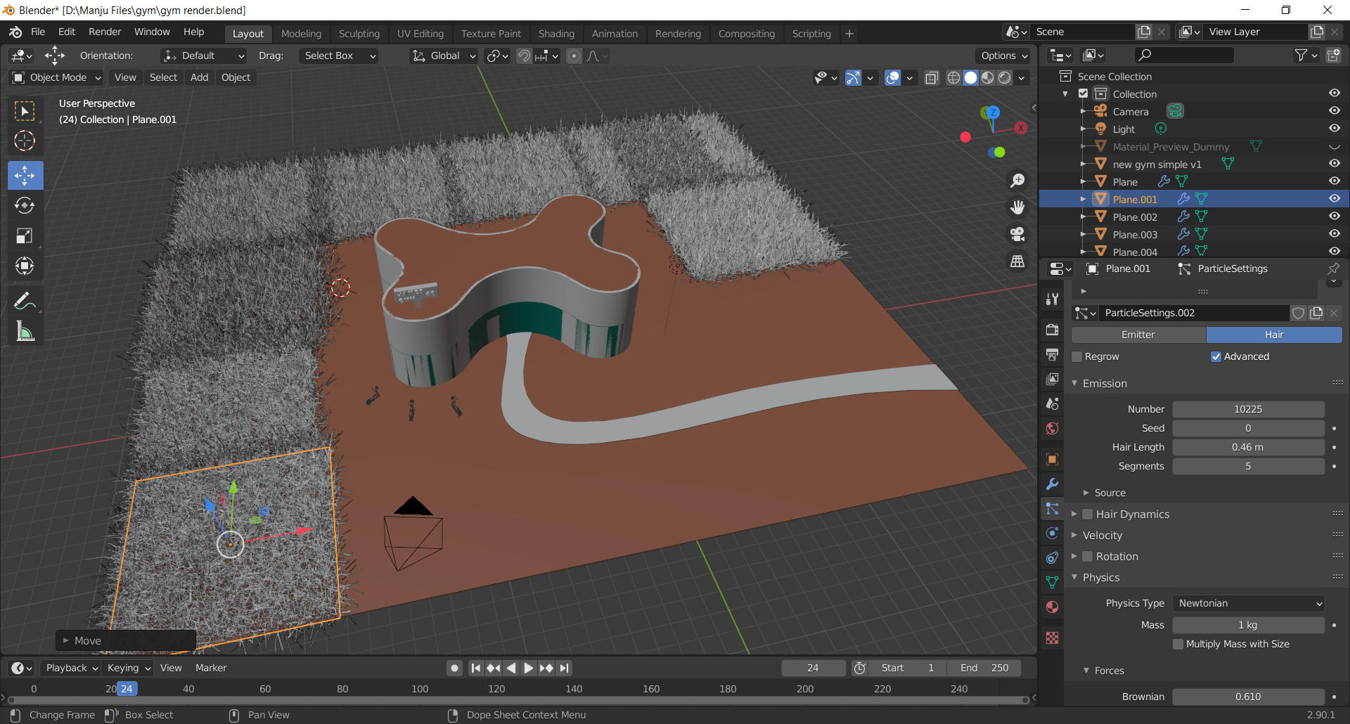The width and height of the screenshot is (1350, 724).
Task: Open Material Properties sphere icon
Action: (1052, 607)
